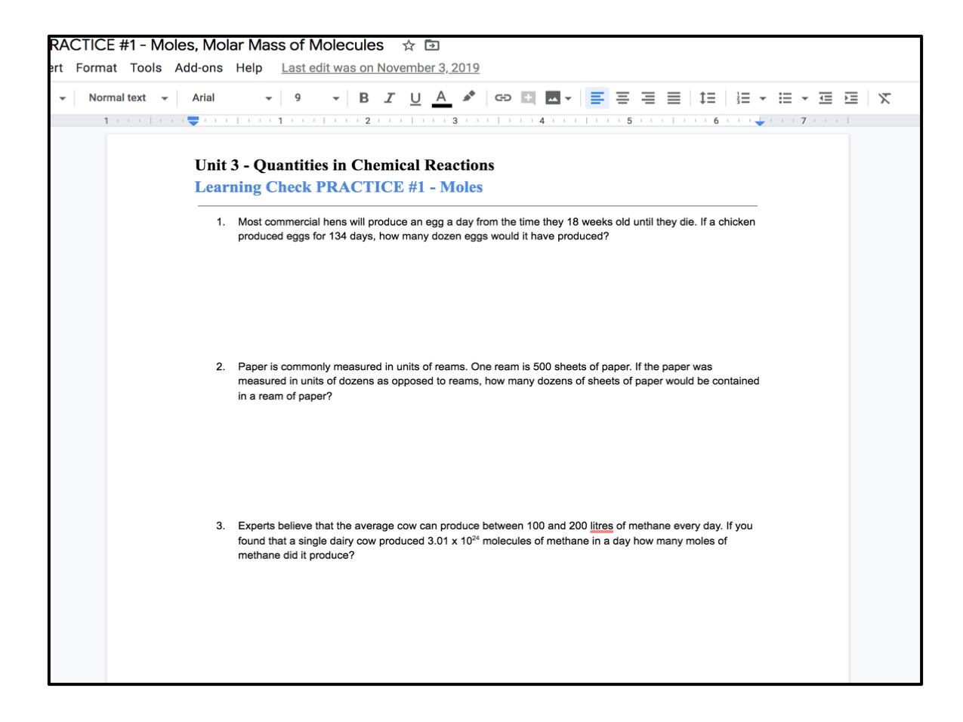Clear formatting from selection

(x=884, y=97)
